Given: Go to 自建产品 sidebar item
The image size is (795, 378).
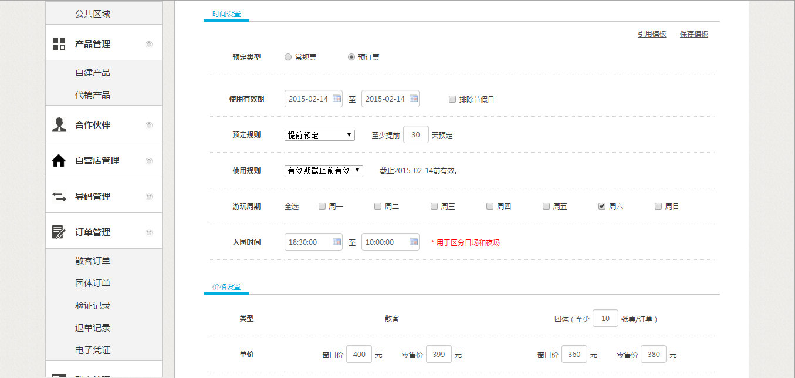Looking at the screenshot, I should coord(93,73).
